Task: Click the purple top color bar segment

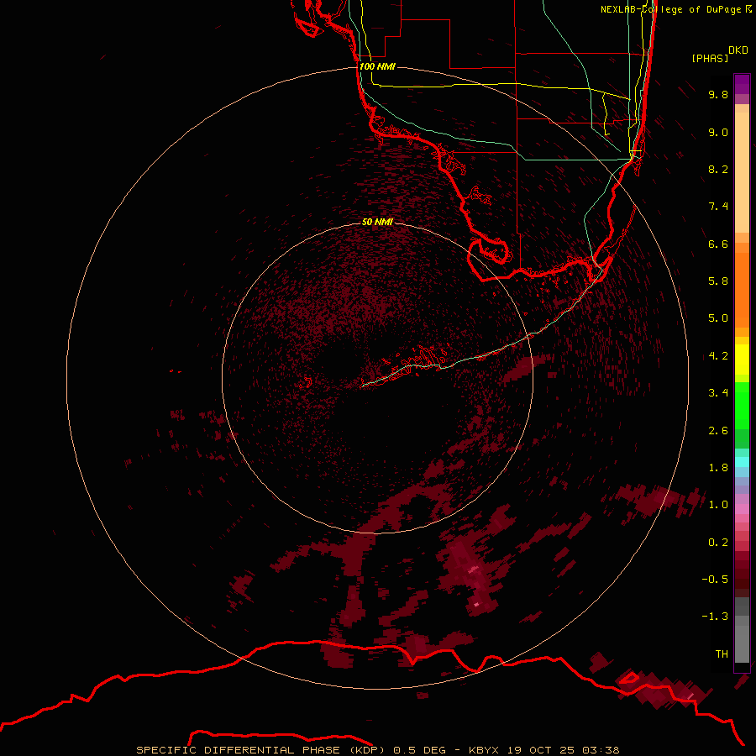Action: (742, 85)
